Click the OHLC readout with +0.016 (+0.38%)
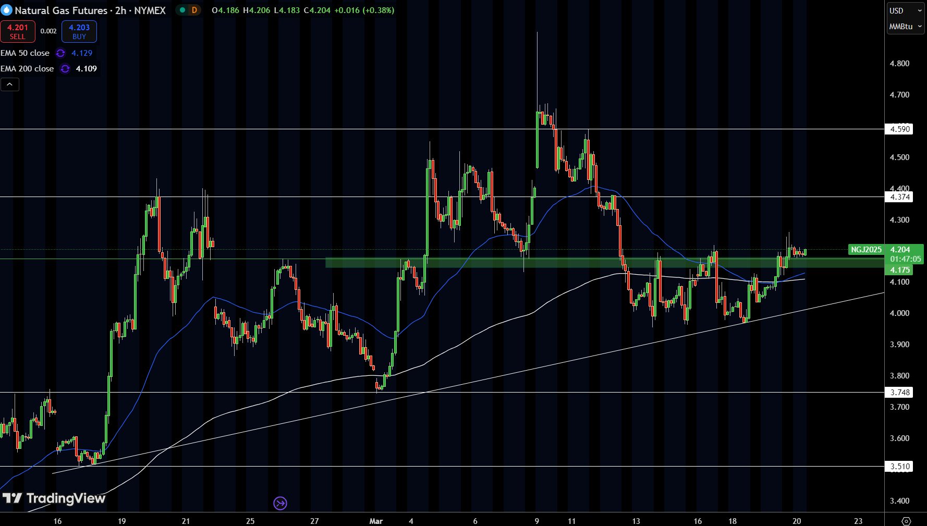 pos(303,10)
